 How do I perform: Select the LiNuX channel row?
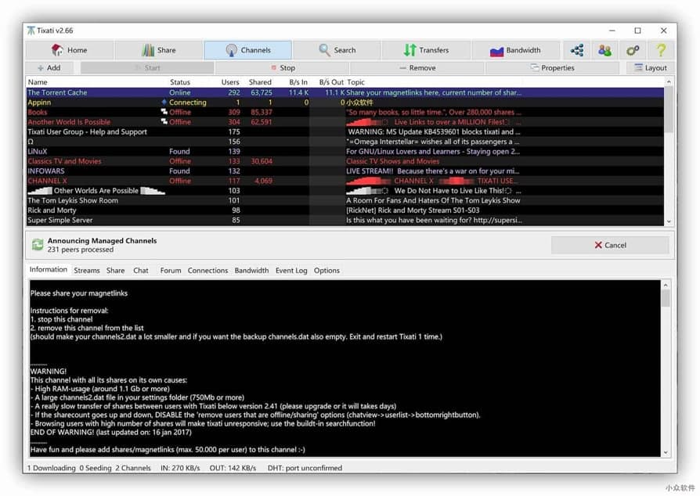point(345,151)
